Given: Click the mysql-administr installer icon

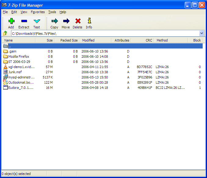Looking at the screenshot, I should pos(5,77).
